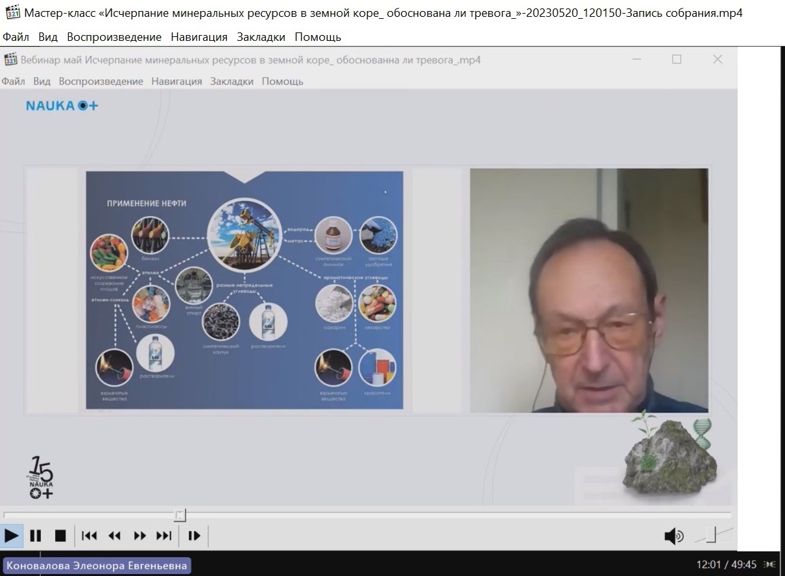Click the speaker's webcam feed in the video
The height and width of the screenshot is (576, 785).
pyautogui.click(x=589, y=291)
